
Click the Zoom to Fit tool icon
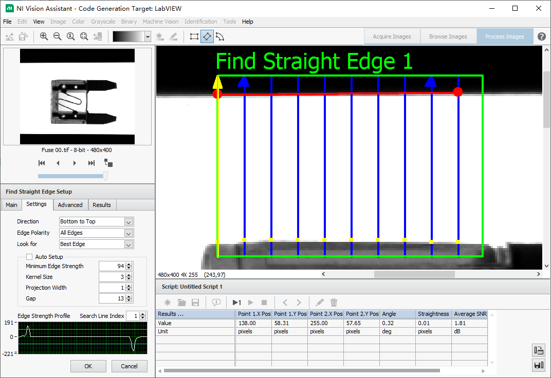[x=84, y=36]
